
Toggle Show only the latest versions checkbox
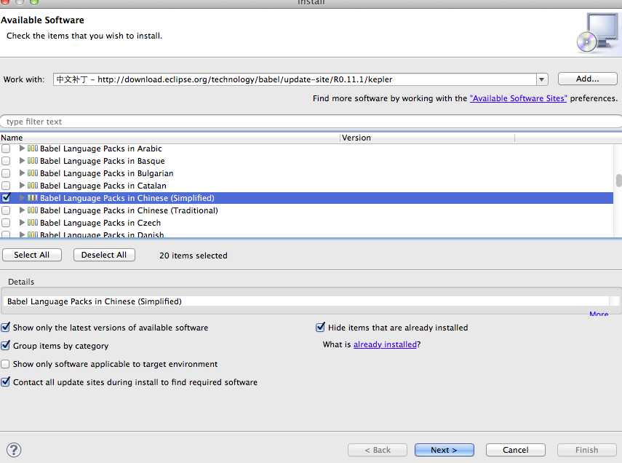pyautogui.click(x=6, y=327)
